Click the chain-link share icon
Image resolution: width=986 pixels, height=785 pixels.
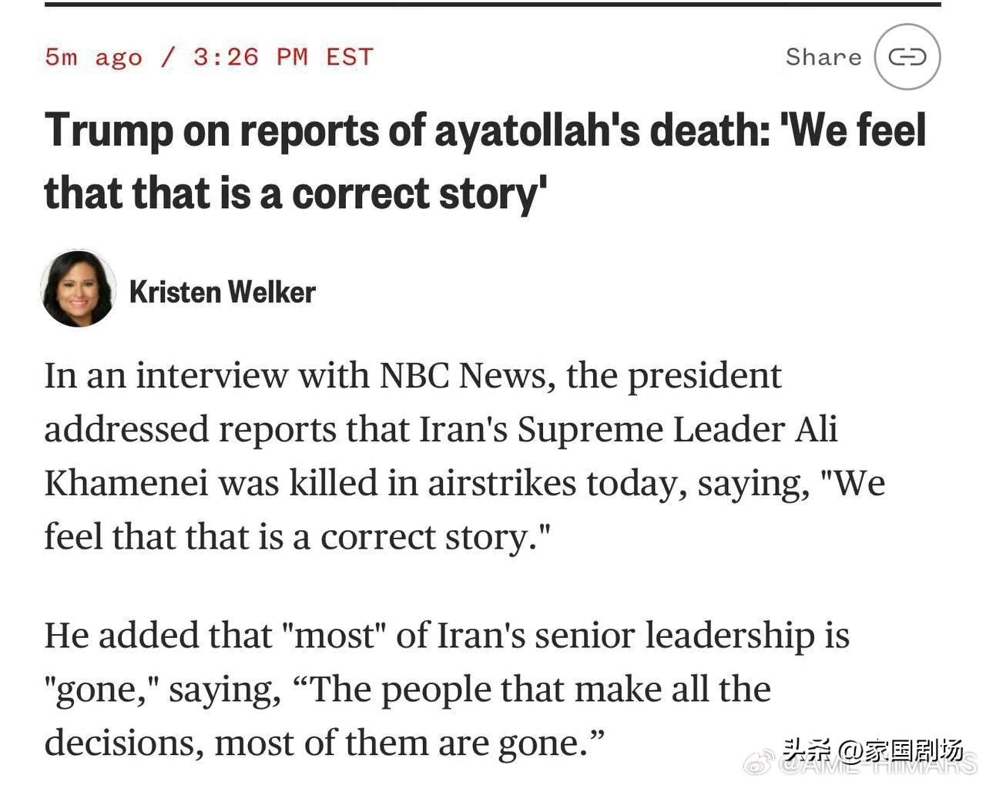tap(907, 57)
